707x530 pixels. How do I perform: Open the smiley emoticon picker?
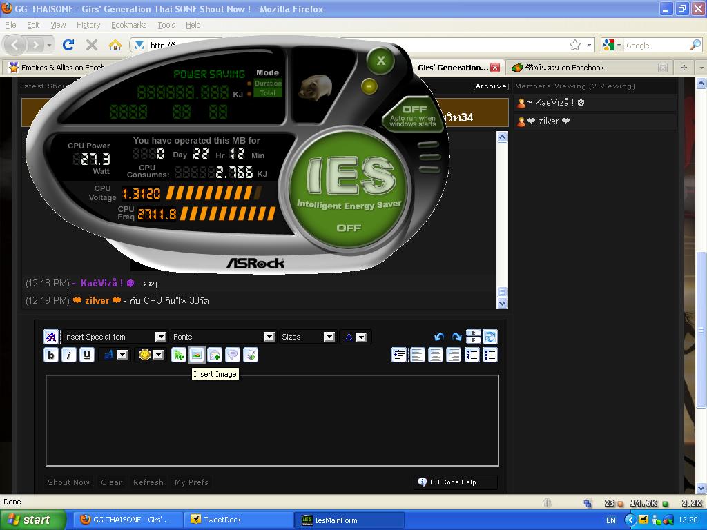145,355
